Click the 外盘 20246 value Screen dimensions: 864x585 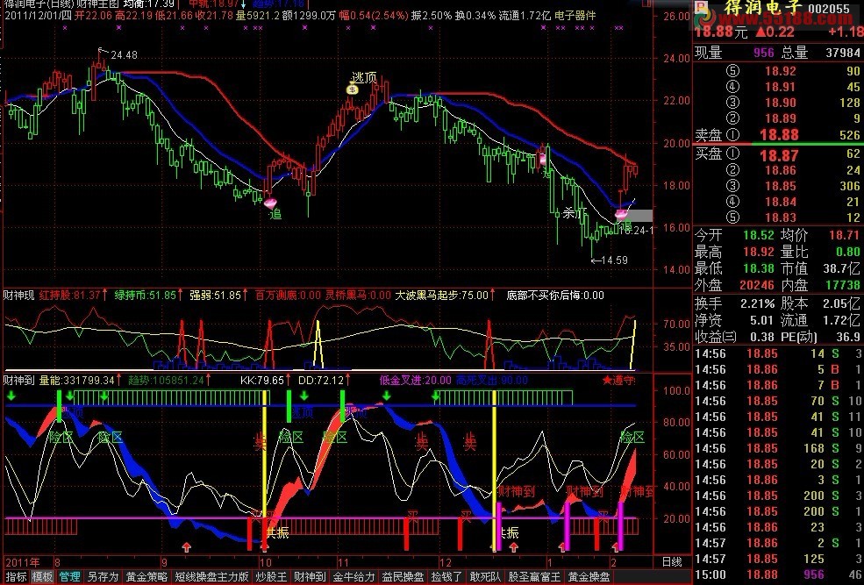(x=757, y=285)
